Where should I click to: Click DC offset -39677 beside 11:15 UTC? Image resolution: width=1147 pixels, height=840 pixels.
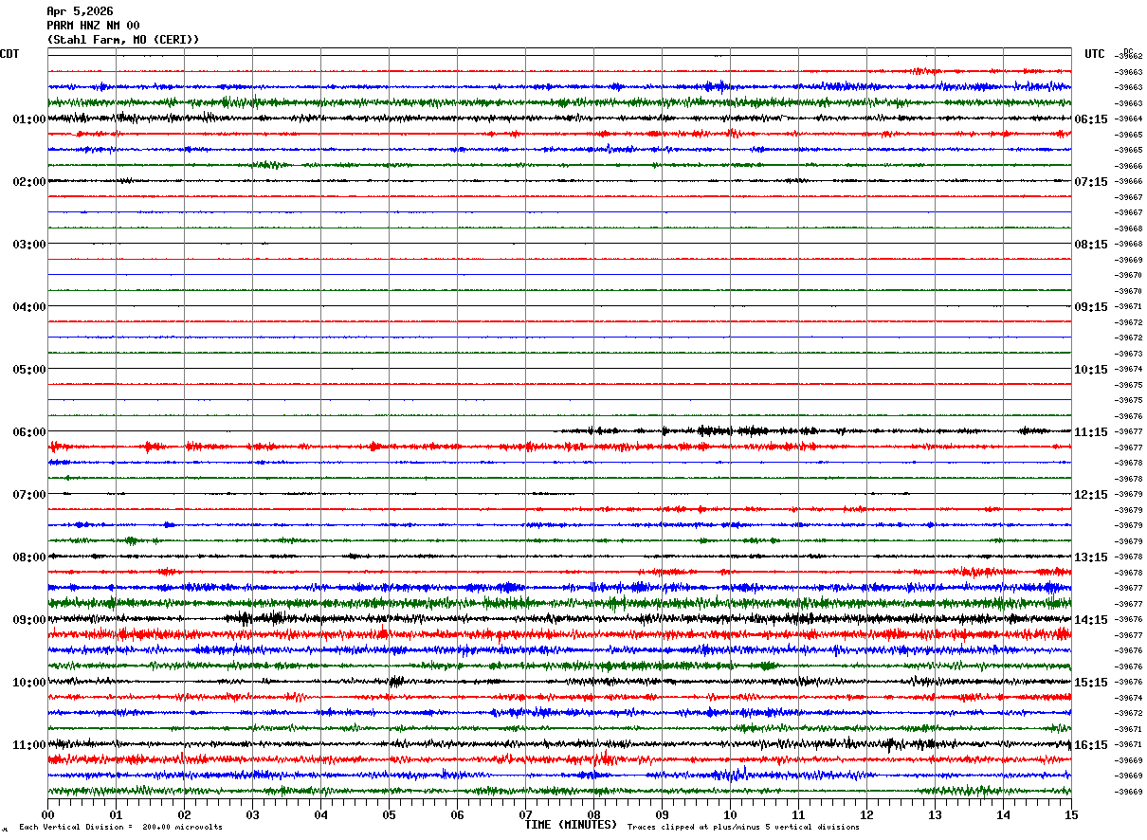pyautogui.click(x=1129, y=431)
